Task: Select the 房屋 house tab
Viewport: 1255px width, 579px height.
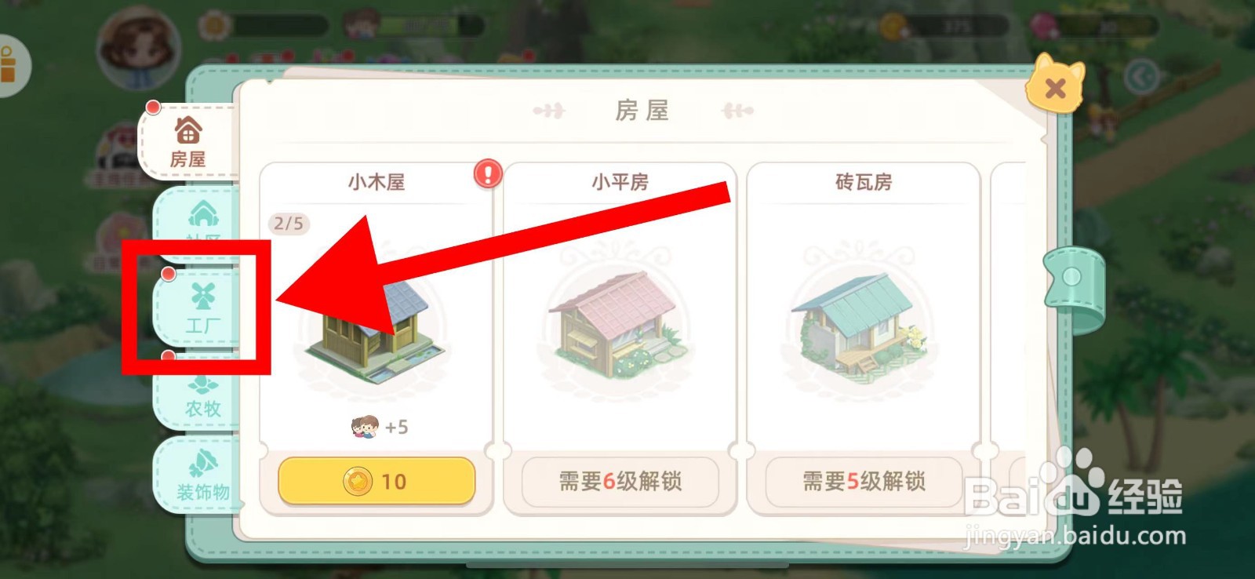Action: (188, 142)
